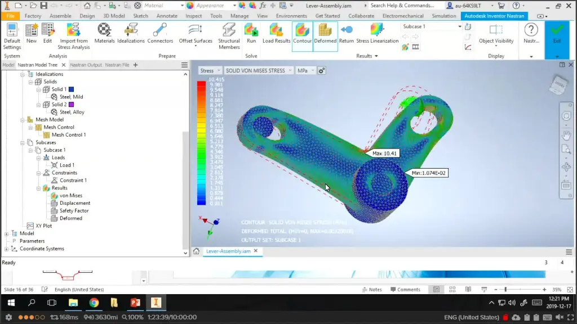The width and height of the screenshot is (577, 324).
Task: Click the Edit analysis icon
Action: pos(47,33)
